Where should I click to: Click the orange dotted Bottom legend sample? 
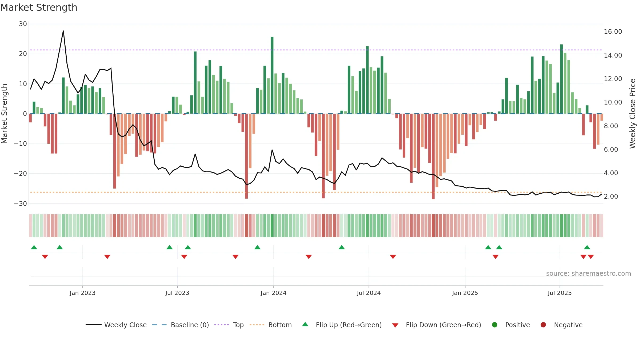pyautogui.click(x=257, y=325)
